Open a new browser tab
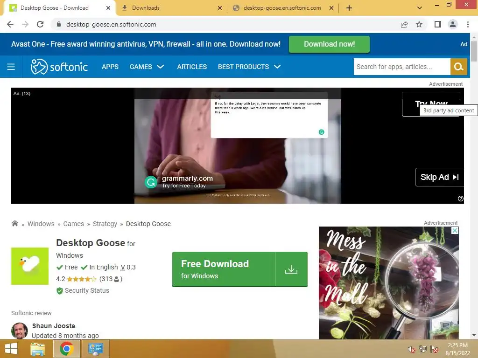The height and width of the screenshot is (358, 478). [349, 8]
